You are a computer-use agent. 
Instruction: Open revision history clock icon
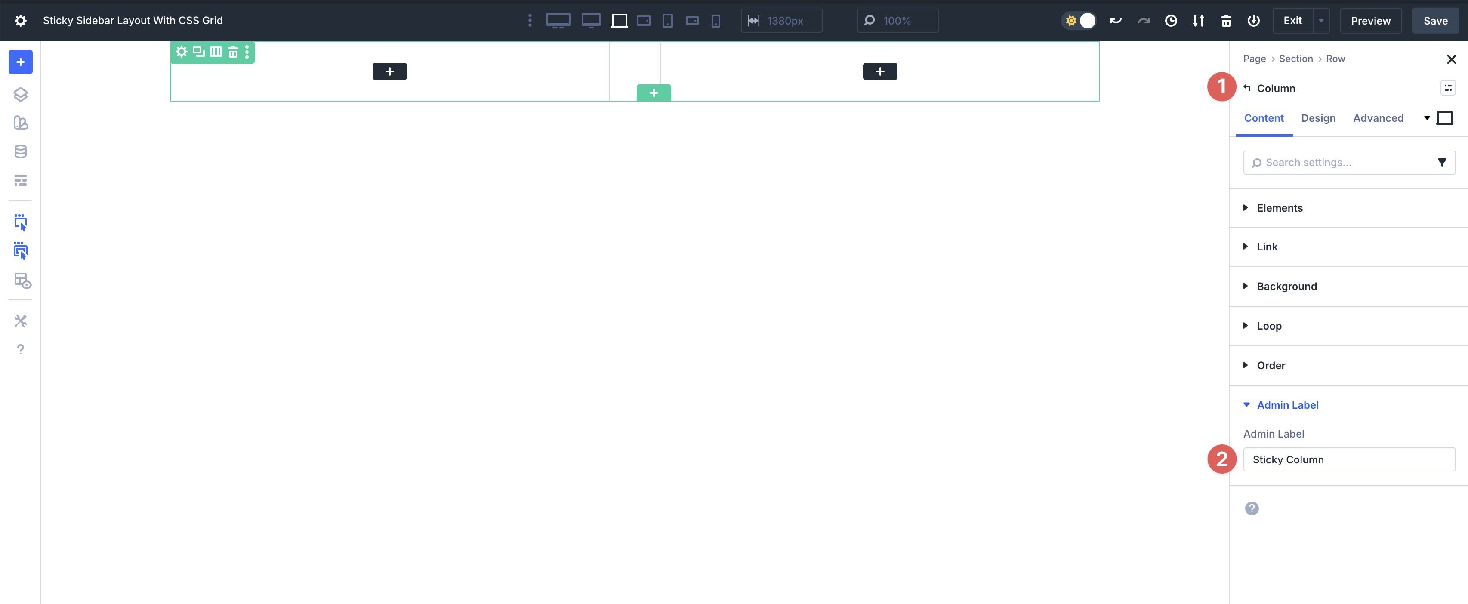tap(1171, 21)
